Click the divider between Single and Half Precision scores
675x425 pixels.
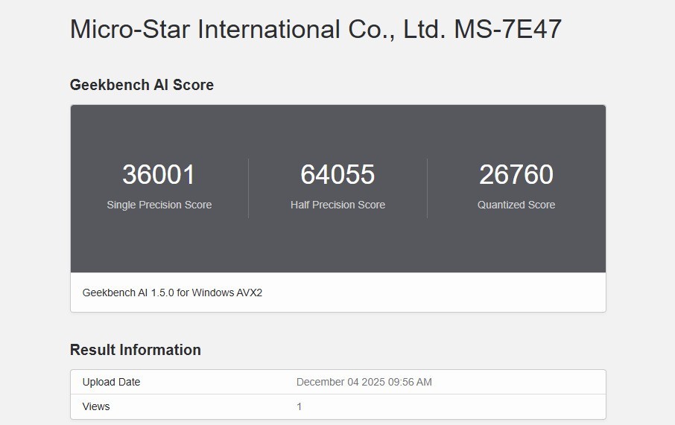(248, 188)
